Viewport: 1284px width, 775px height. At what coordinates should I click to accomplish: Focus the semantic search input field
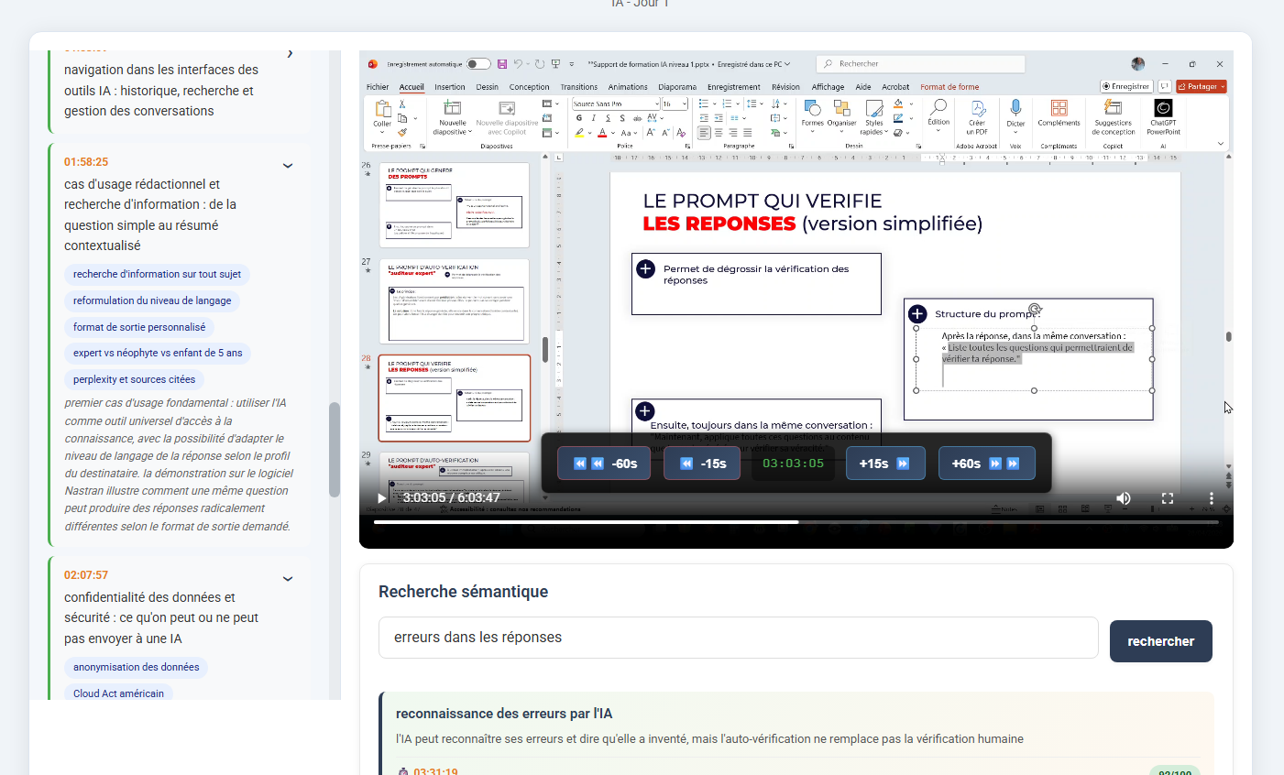point(738,638)
